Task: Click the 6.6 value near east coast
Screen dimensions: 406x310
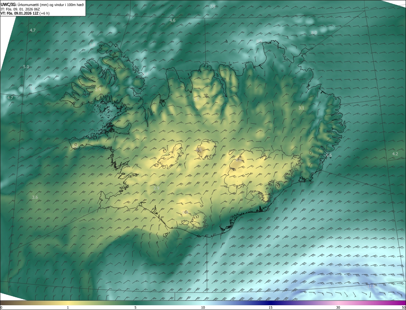Action: pos(329,155)
